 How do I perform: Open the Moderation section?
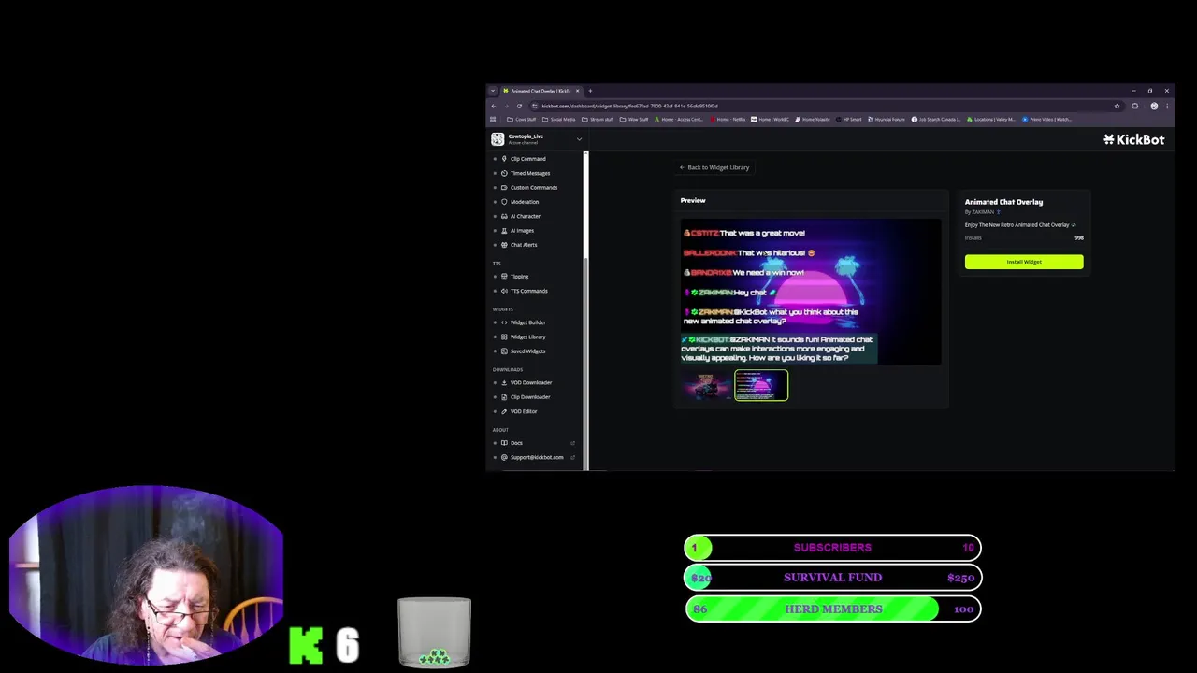(524, 202)
